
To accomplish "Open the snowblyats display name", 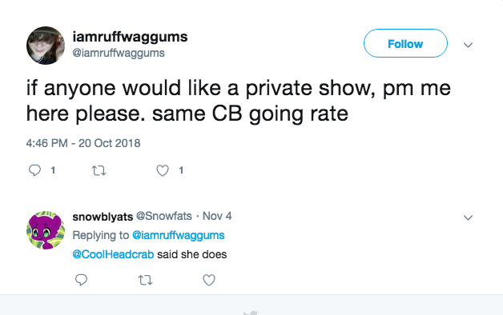I will 103,217.
